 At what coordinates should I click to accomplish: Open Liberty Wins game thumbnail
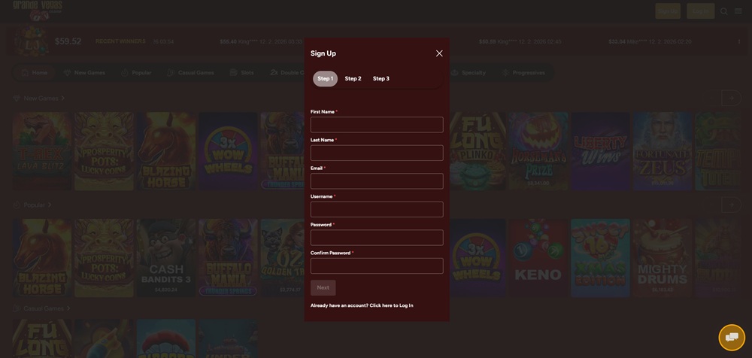(x=600, y=152)
